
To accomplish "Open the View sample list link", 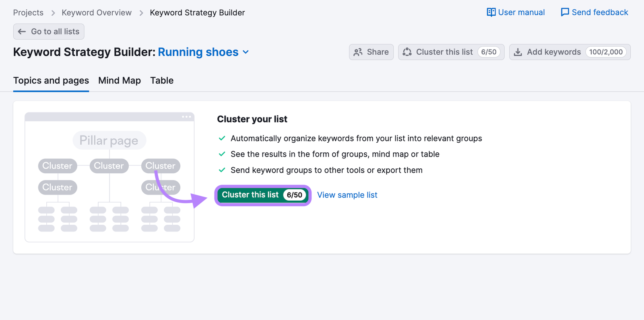I will (x=347, y=195).
